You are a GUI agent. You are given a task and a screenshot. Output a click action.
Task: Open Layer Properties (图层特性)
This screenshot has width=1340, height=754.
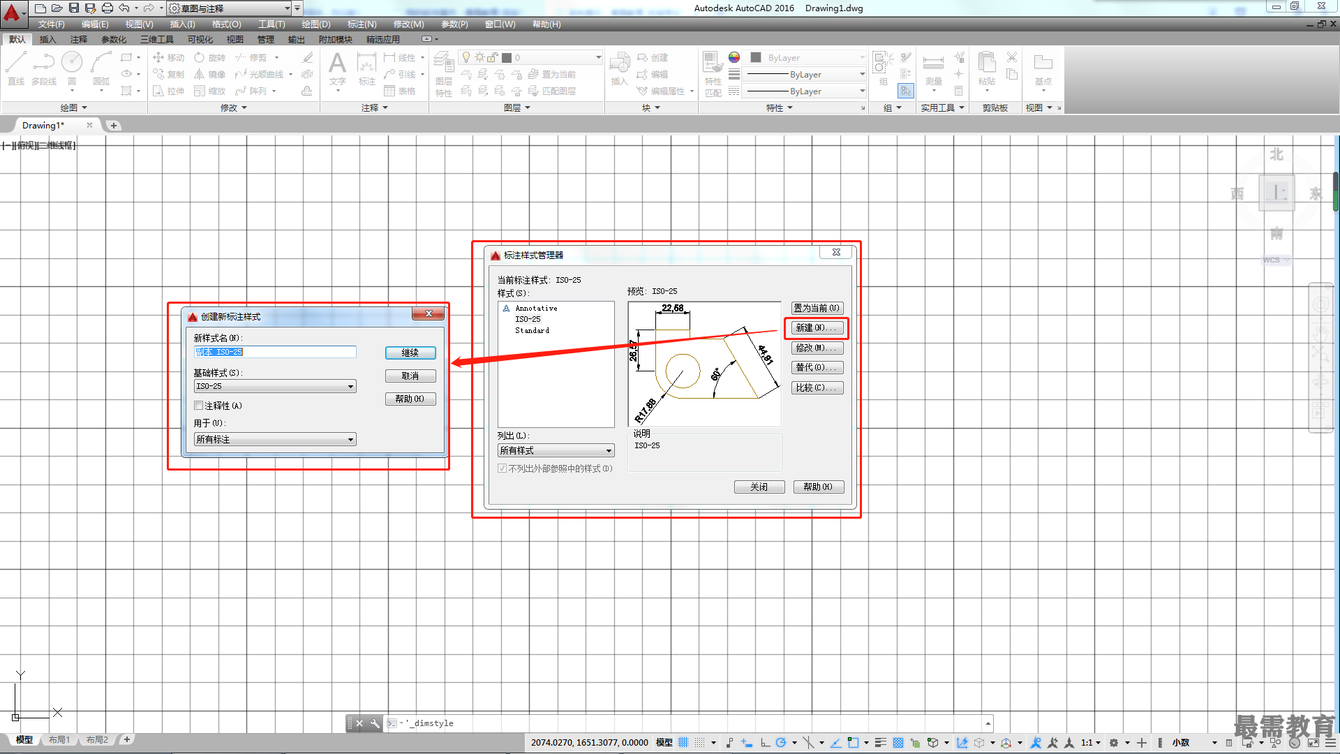pos(444,75)
